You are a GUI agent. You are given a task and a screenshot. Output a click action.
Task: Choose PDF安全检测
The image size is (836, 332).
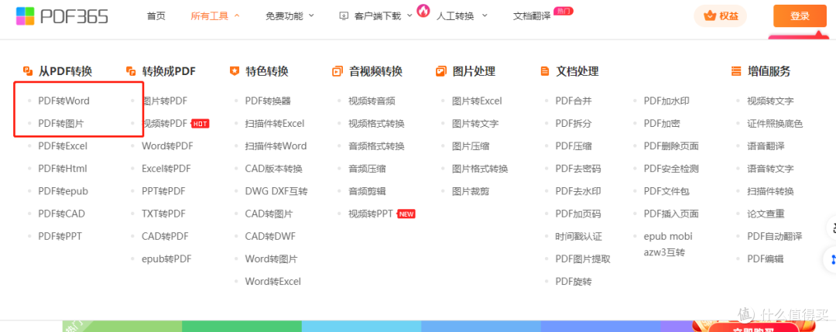pos(671,169)
